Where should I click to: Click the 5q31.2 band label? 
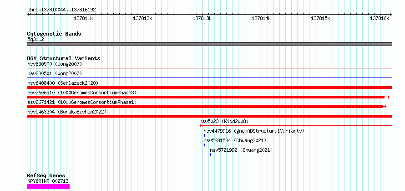pyautogui.click(x=35, y=40)
